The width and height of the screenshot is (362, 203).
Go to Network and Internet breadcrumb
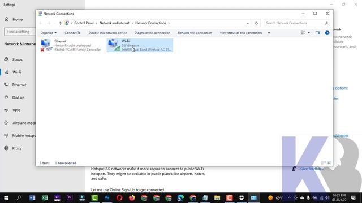point(114,23)
